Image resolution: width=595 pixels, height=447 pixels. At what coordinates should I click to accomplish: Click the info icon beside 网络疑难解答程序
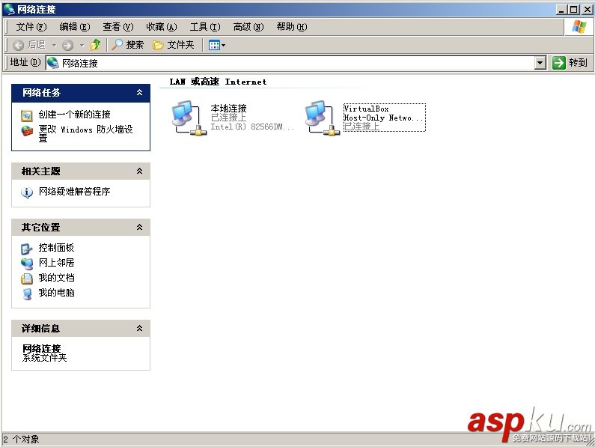point(26,192)
